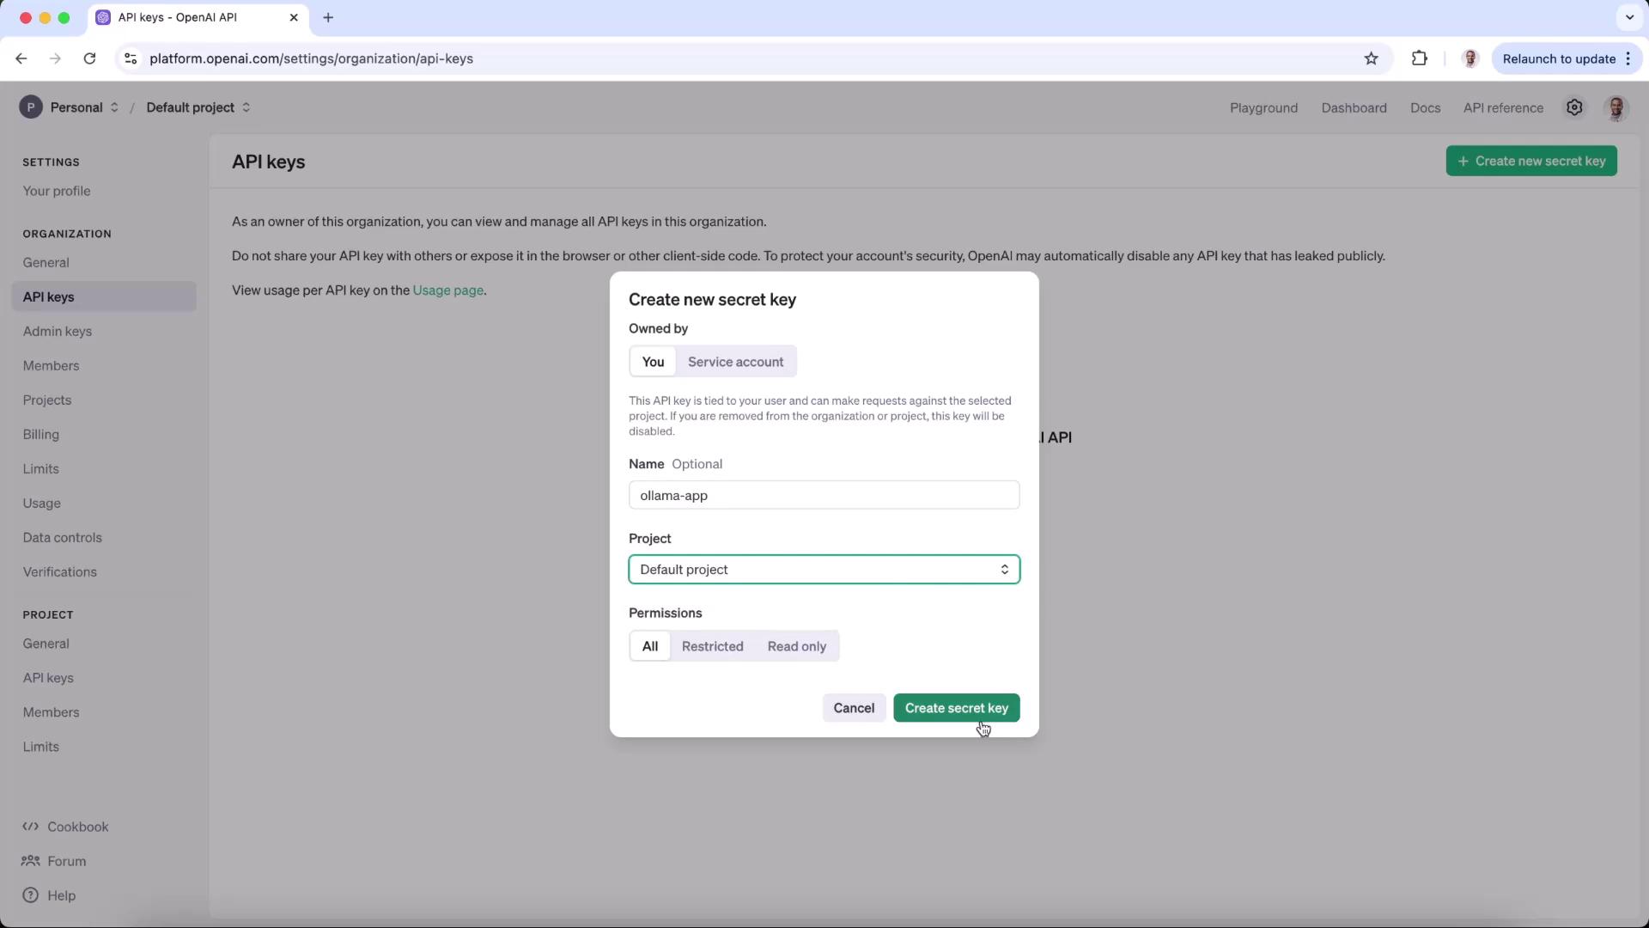
Task: Expand the Personal organization switcher
Action: 70,107
